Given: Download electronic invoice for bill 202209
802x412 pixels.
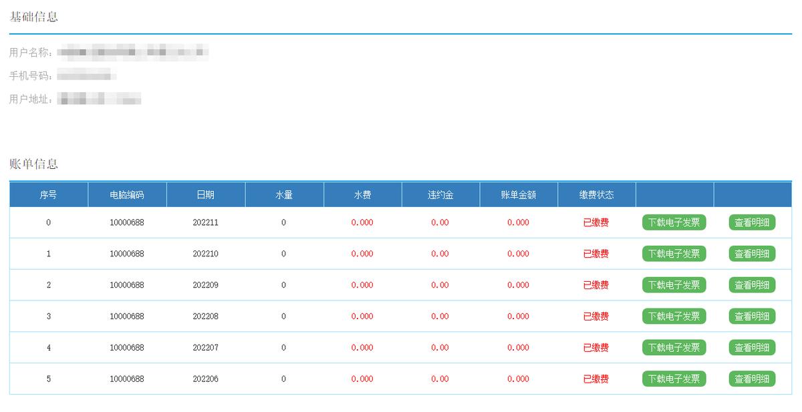Looking at the screenshot, I should [x=674, y=285].
